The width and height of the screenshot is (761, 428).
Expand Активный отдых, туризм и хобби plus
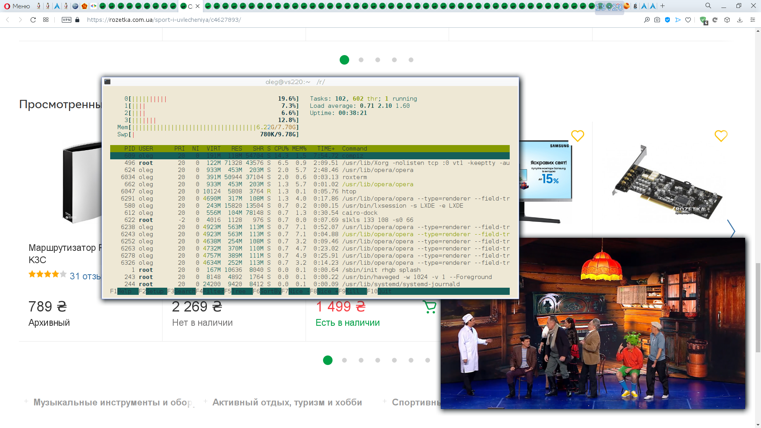click(205, 401)
